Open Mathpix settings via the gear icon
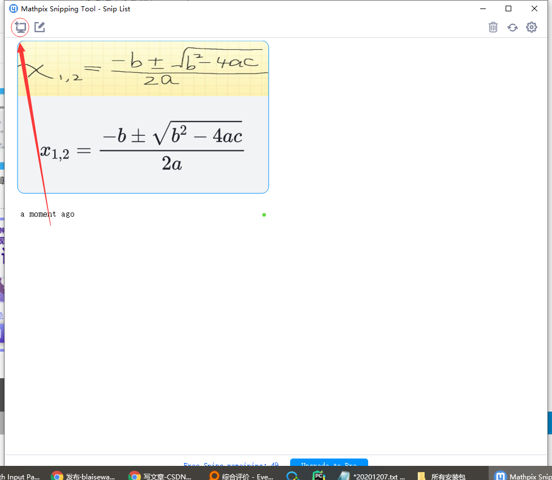This screenshot has width=552, height=480. pyautogui.click(x=531, y=27)
